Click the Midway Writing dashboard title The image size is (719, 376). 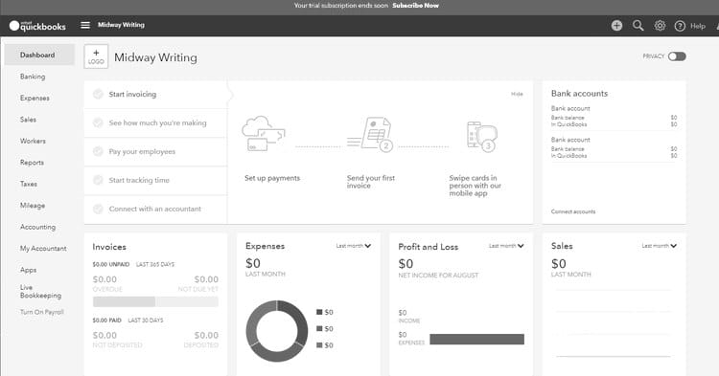[x=155, y=57]
